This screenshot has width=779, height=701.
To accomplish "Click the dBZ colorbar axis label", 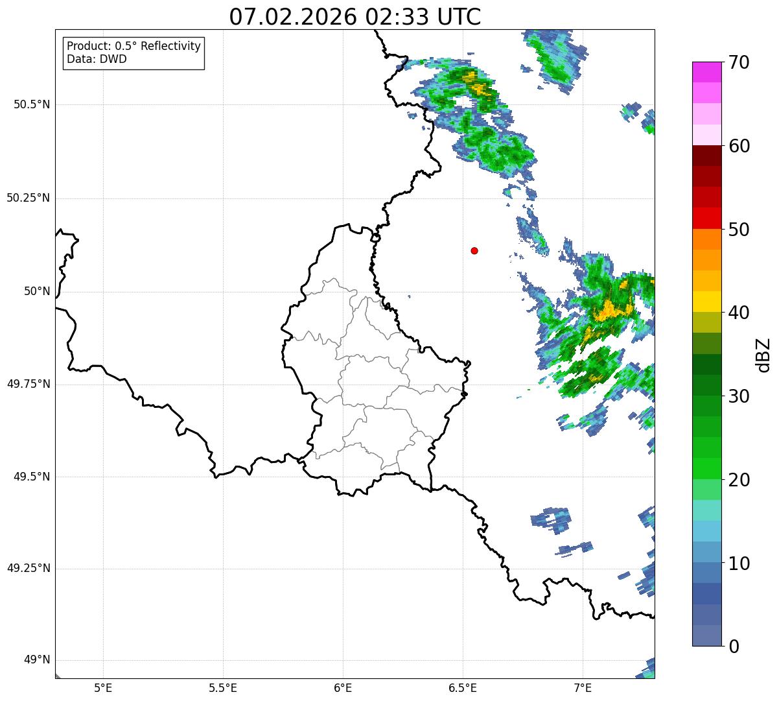I will [x=763, y=354].
